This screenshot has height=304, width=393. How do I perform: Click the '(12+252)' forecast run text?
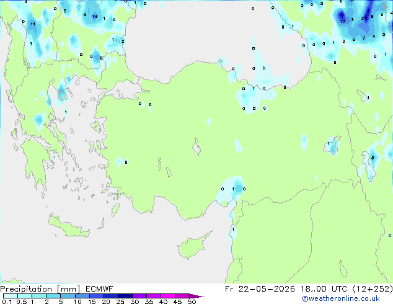373,289
